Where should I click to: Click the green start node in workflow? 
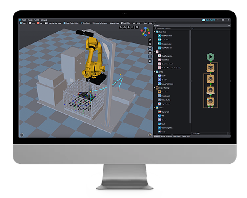coord(210,57)
